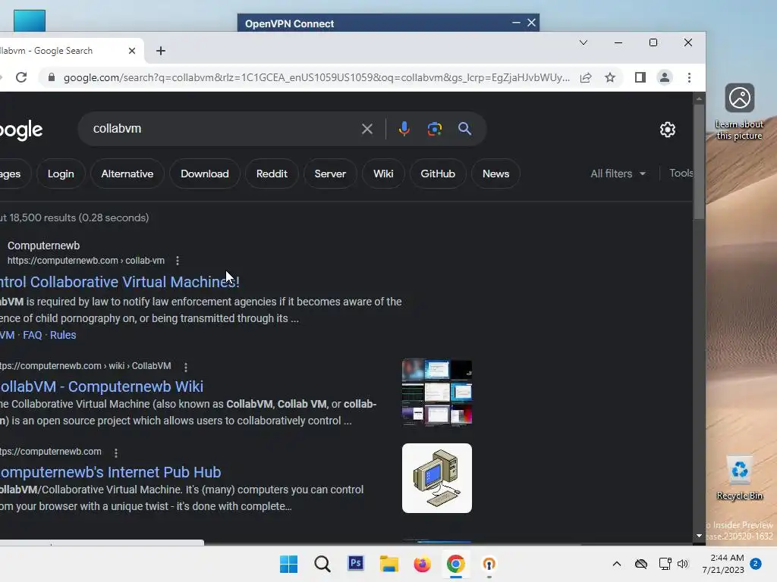777x582 pixels.
Task: Open the clock and date flyout
Action: tap(723, 564)
